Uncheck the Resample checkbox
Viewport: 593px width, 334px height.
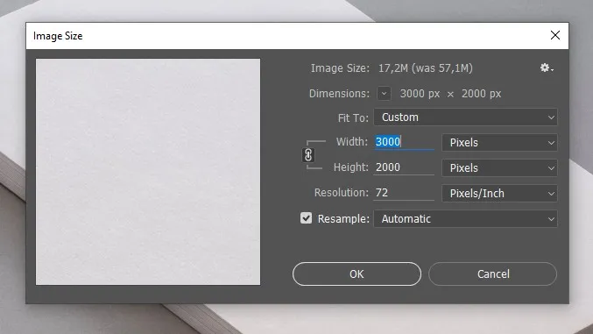tap(306, 218)
